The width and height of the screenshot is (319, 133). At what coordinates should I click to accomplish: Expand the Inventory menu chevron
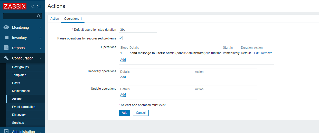pyautogui.click(x=41, y=38)
